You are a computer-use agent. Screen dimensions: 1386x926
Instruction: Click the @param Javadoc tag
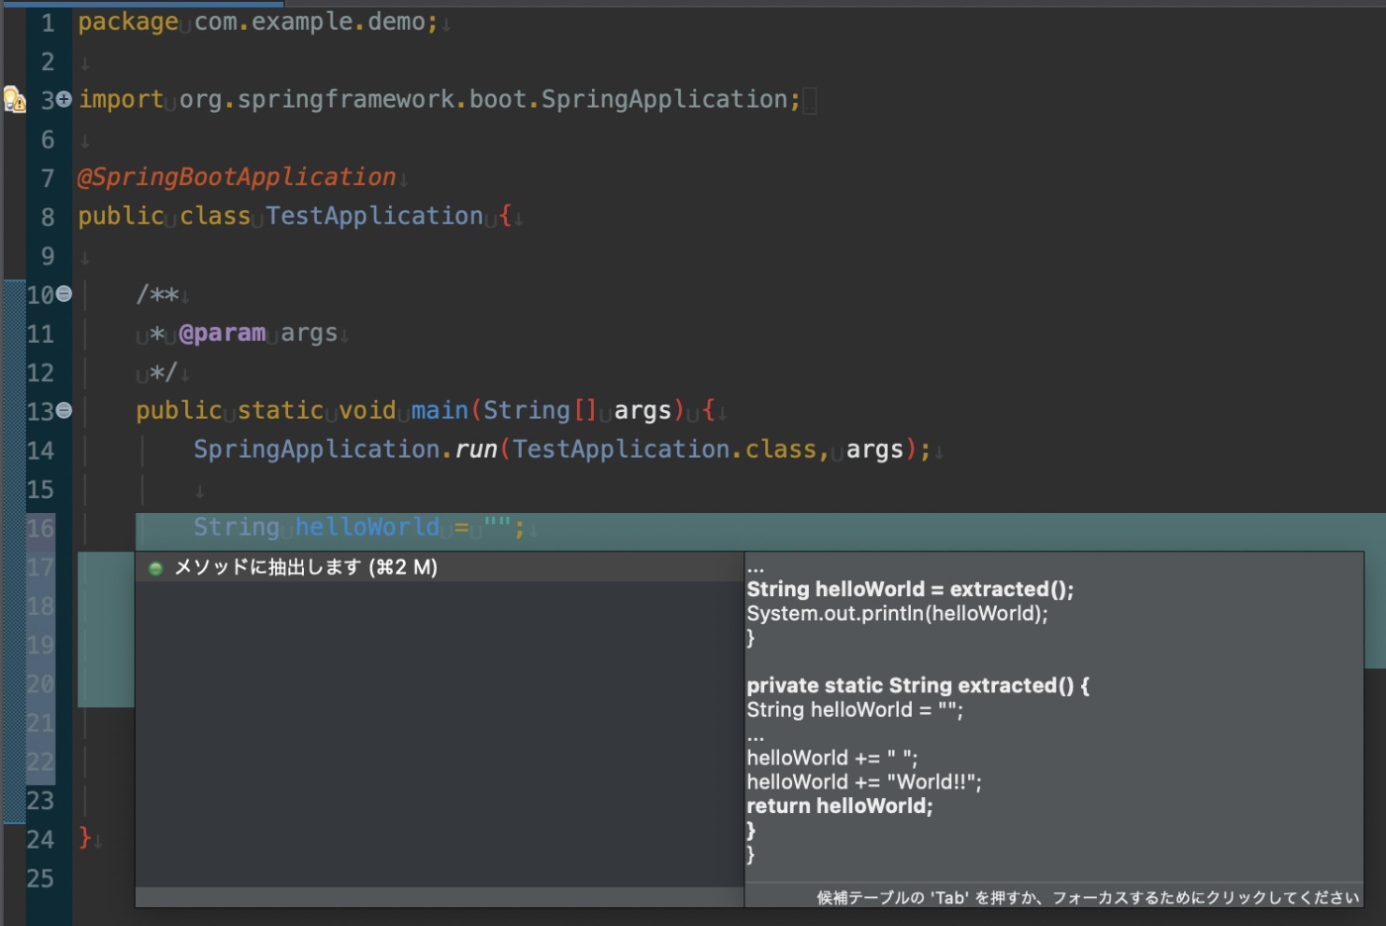[222, 333]
